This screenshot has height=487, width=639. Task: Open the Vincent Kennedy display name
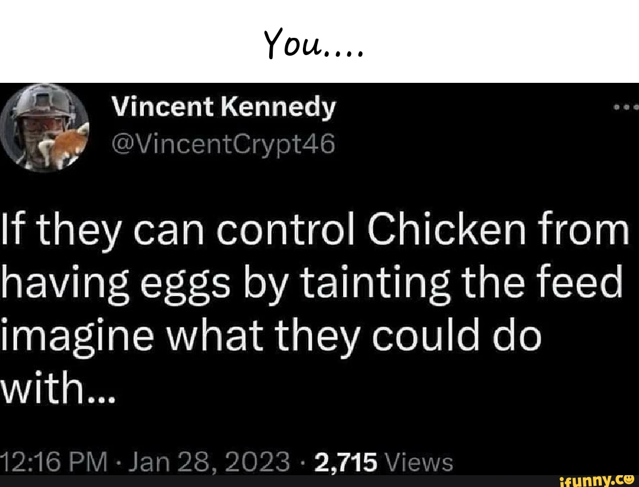(x=224, y=107)
